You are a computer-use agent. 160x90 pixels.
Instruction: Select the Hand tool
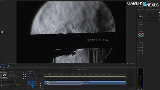[x=24, y=78]
